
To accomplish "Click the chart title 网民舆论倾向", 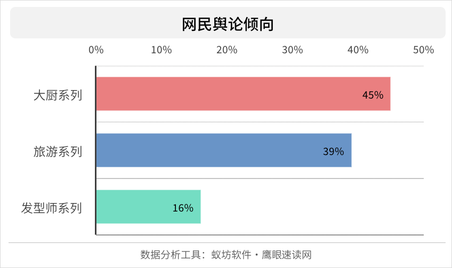I will tap(228, 24).
